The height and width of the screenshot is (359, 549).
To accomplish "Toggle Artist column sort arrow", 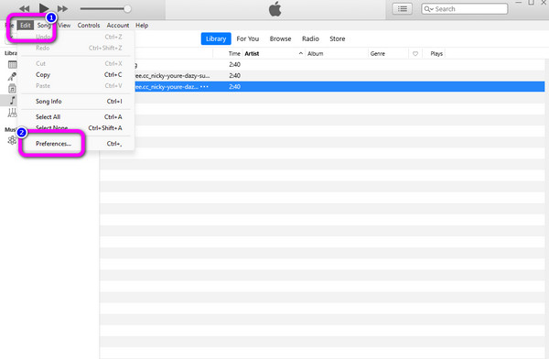I will 301,53.
